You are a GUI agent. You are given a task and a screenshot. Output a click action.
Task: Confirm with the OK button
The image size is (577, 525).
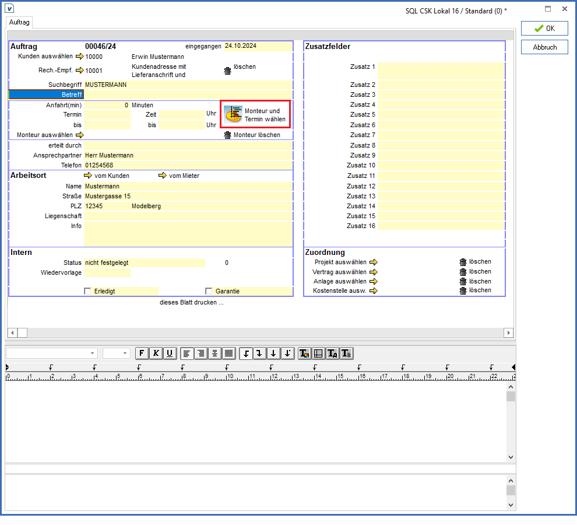(544, 29)
